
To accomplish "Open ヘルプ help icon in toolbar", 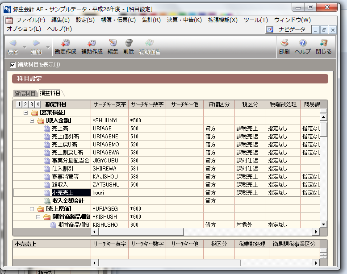I will 302,43.
